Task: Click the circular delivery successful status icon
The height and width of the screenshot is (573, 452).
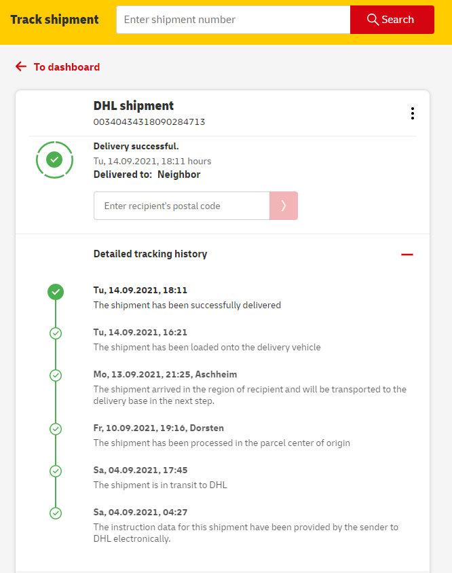Action: pos(54,160)
